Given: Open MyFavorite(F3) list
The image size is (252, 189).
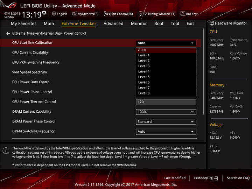Looking at the screenshot, I should 85,14.
